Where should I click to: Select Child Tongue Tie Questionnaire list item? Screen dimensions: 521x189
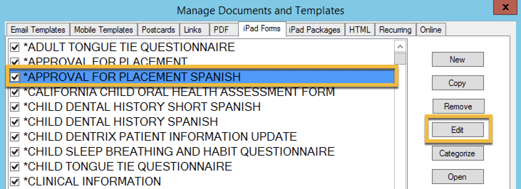(128, 166)
